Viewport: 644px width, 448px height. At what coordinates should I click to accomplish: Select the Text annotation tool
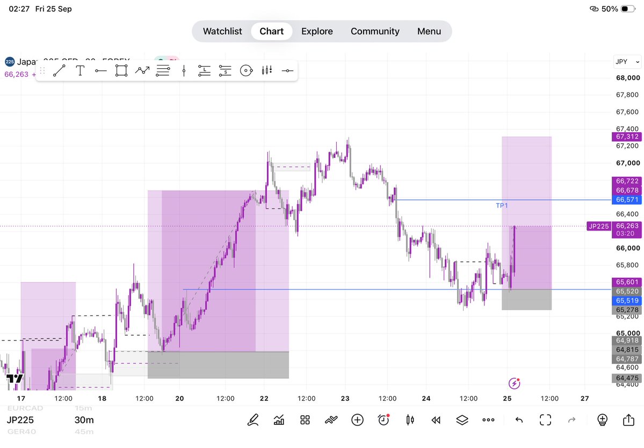(x=80, y=70)
